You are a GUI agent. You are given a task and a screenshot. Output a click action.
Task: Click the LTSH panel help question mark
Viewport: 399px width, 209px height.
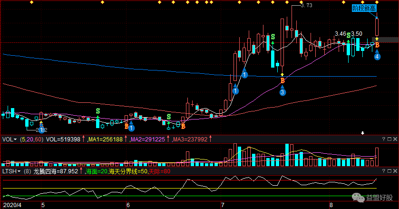coord(384,171)
